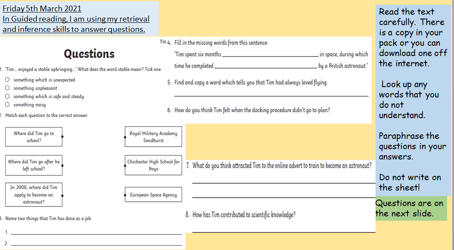Click 'Friday 5th March 2021' date text

click(x=42, y=8)
